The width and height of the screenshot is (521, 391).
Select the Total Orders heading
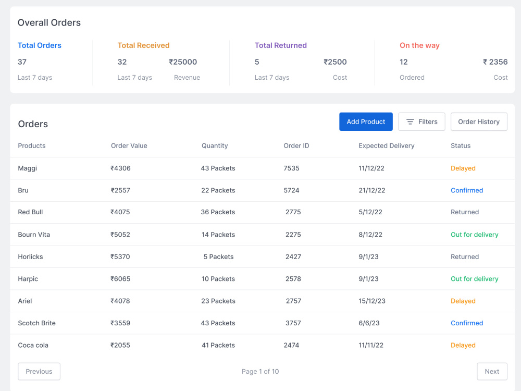pos(40,45)
